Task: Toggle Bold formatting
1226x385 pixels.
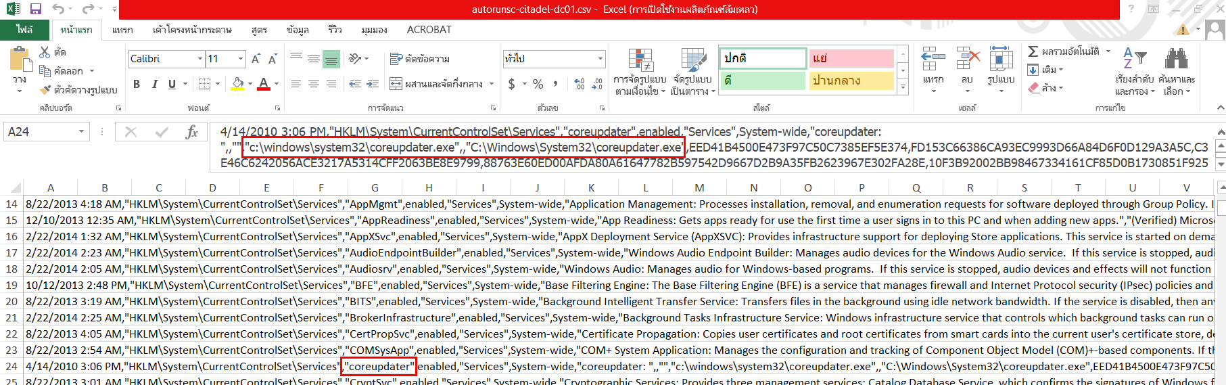Action: pos(137,84)
